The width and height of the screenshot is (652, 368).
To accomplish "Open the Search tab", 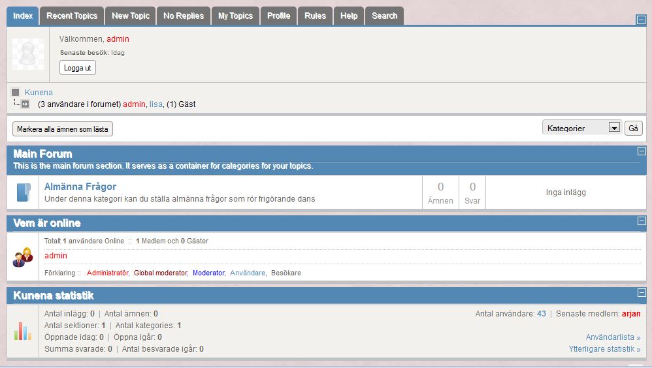I will 384,16.
